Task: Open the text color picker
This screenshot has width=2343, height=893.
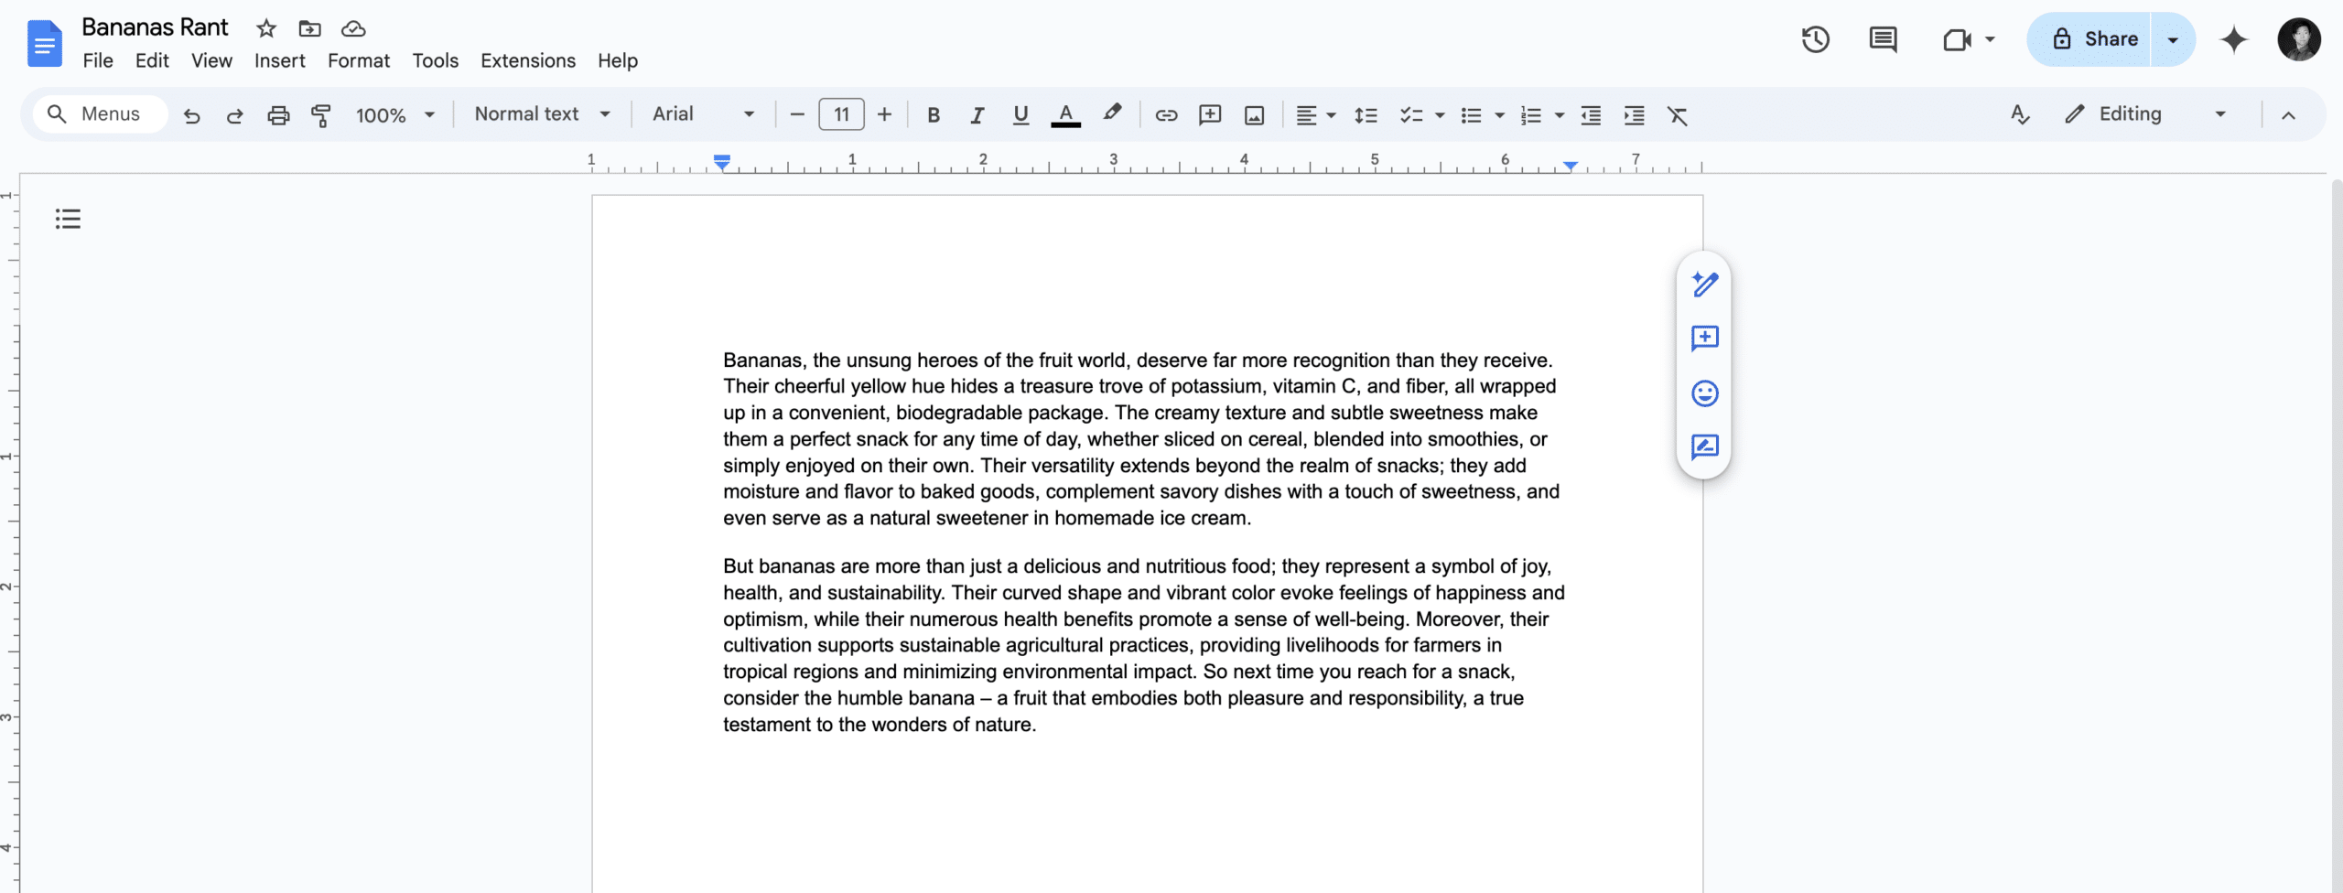Action: point(1065,115)
